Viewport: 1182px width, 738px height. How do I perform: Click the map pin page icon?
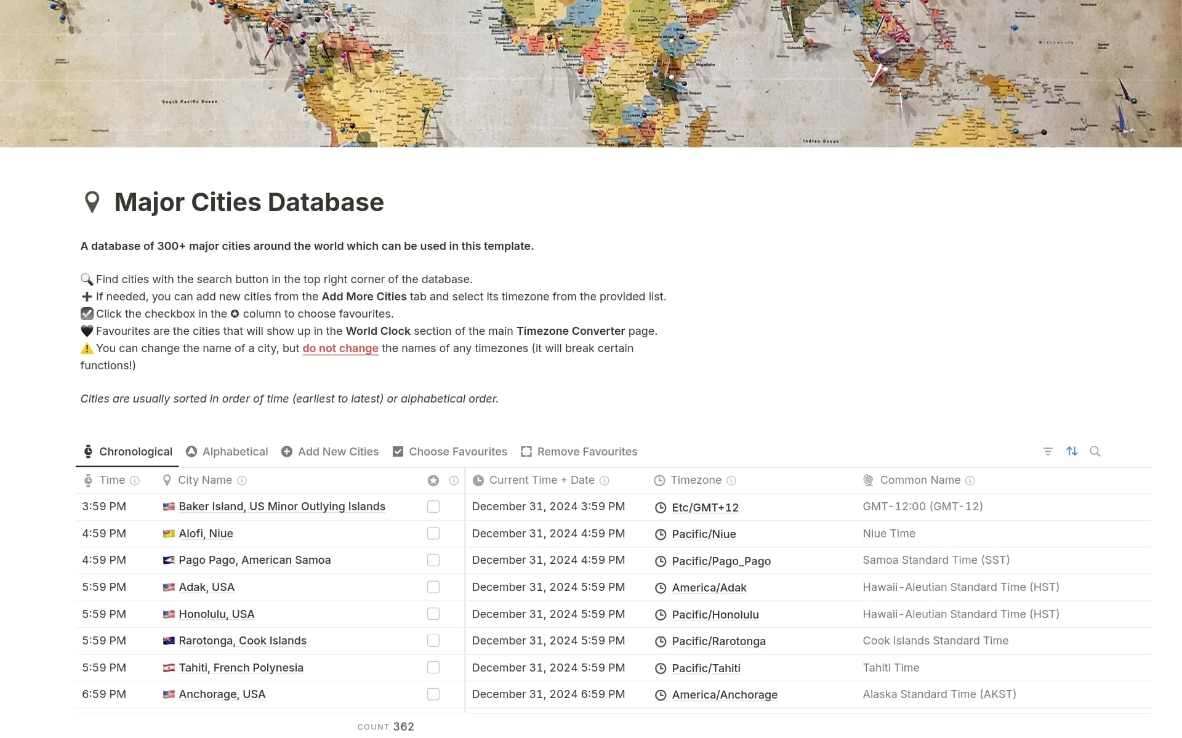pyautogui.click(x=92, y=202)
